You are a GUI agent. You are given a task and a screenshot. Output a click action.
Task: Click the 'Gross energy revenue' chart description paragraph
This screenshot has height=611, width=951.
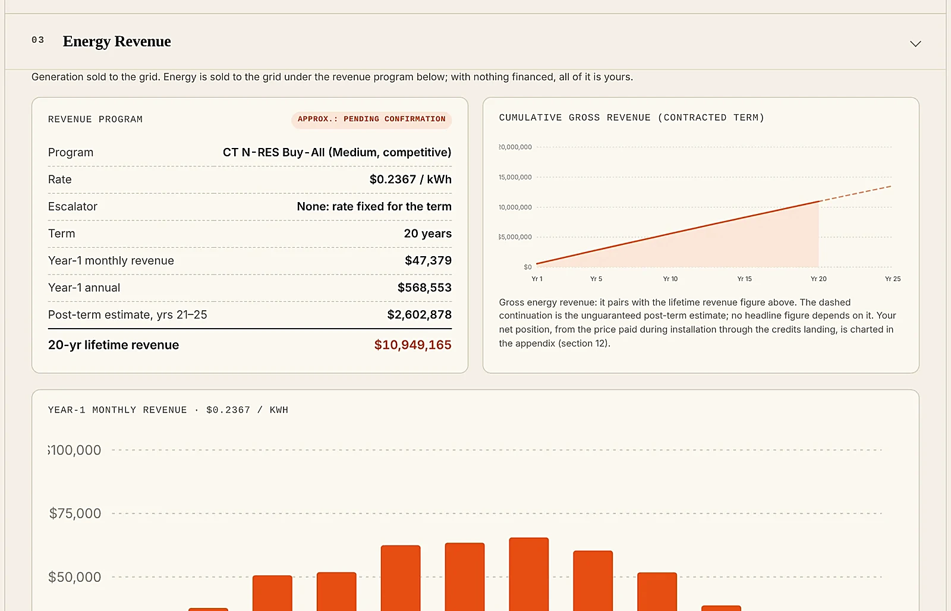coord(698,323)
